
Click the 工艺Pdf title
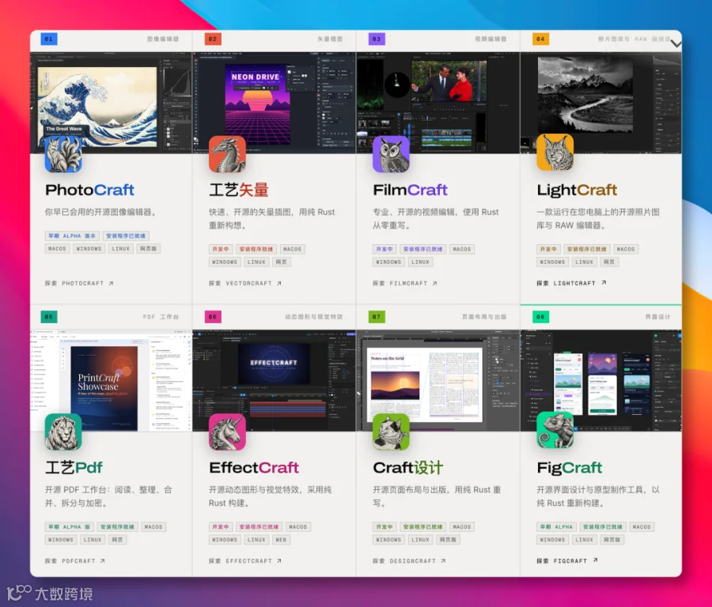(74, 468)
